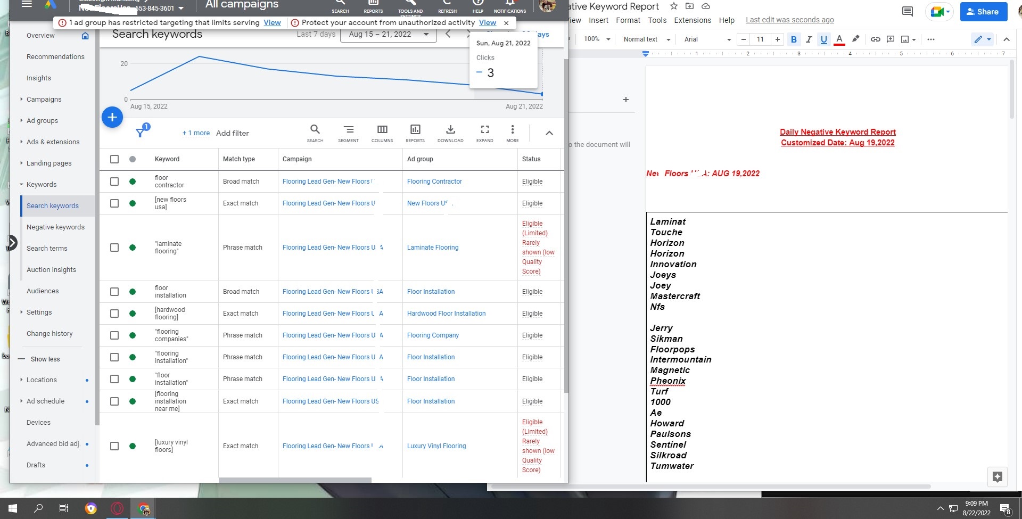The height and width of the screenshot is (519, 1022).
Task: Click the Last edit was seconds ago link
Action: [x=790, y=20]
